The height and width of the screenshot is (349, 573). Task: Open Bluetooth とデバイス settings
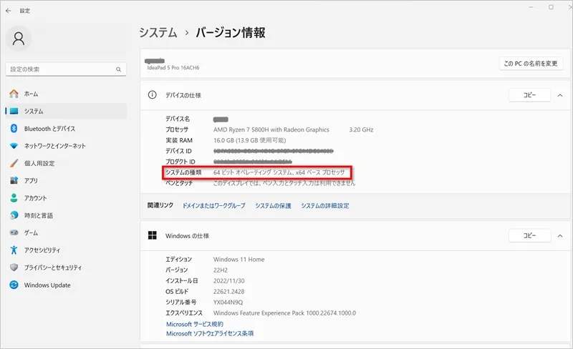(66, 129)
